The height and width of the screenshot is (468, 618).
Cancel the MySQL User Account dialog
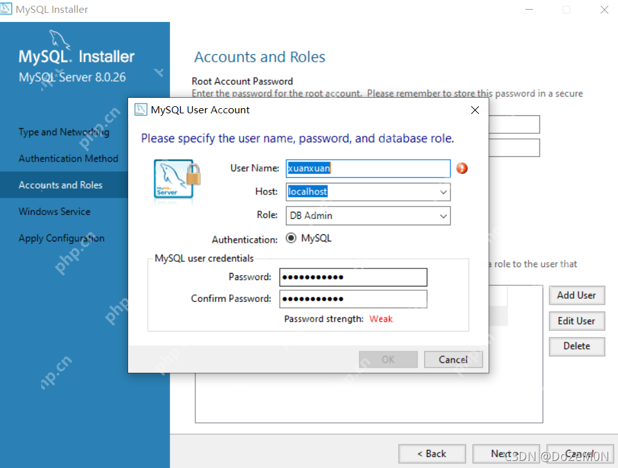tap(453, 359)
